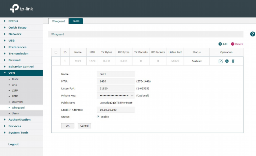Click the Name column header
The image size is (256, 156).
coord(78,52)
